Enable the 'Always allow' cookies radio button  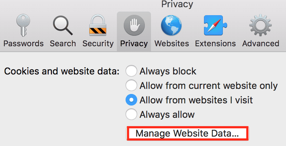[x=131, y=115]
